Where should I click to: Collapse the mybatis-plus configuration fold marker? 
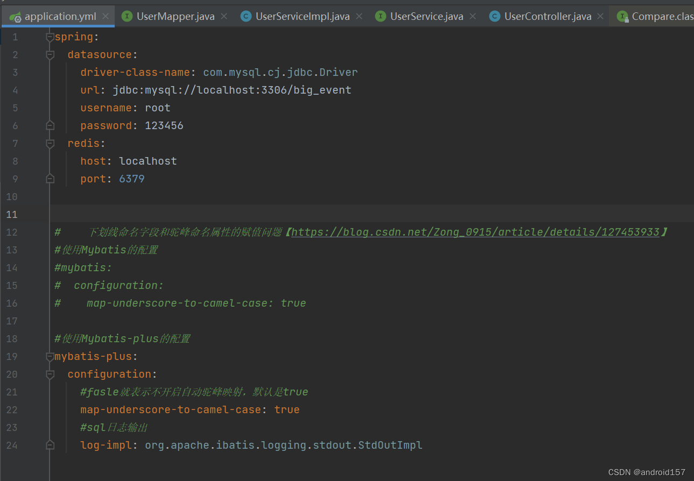point(50,374)
